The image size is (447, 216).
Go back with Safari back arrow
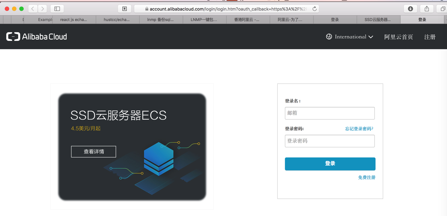click(33, 9)
